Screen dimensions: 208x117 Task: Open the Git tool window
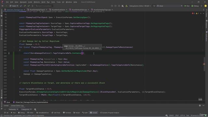coord(6,113)
